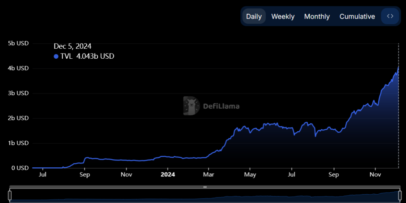406x203 pixels.
Task: Switch to the Cumulative view tab
Action: tap(357, 16)
